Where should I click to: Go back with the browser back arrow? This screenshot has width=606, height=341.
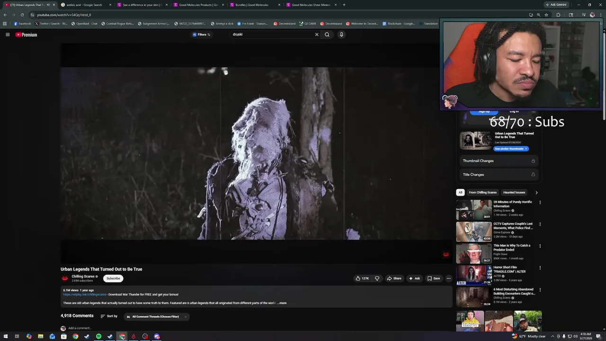pos(5,15)
